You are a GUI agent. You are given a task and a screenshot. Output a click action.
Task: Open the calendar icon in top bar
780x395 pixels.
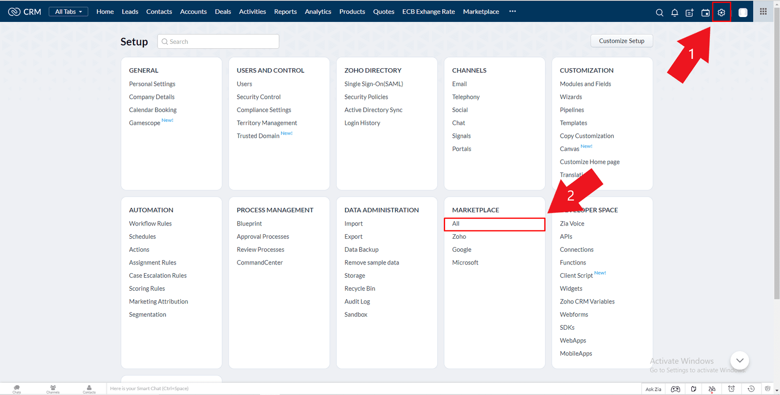tap(705, 13)
